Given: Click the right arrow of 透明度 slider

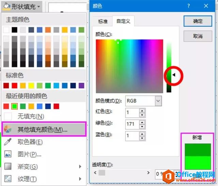Looking at the screenshot, I should (149, 173).
